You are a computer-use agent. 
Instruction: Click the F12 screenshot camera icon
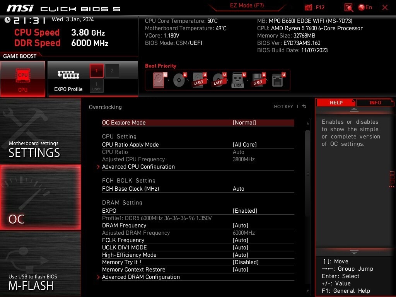[308, 8]
